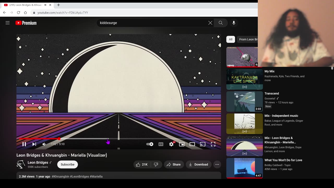The height and width of the screenshot is (188, 334).
Task: Click the URL address bar
Action: [x=144, y=13]
